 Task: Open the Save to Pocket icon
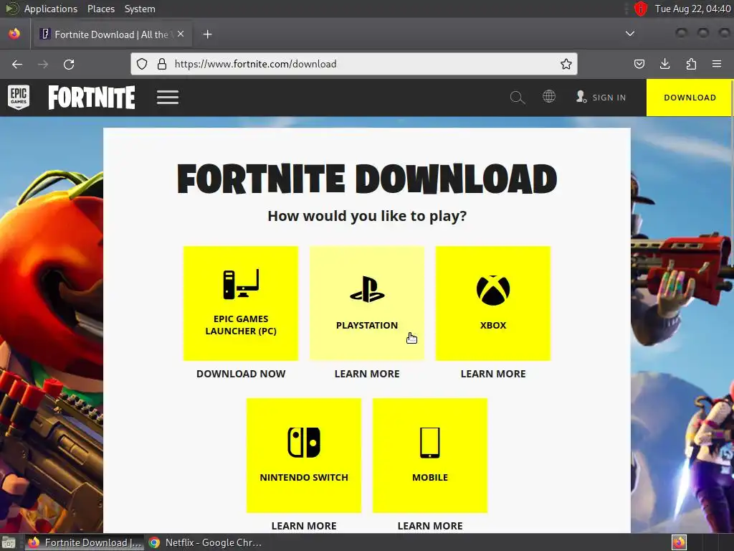pos(639,64)
